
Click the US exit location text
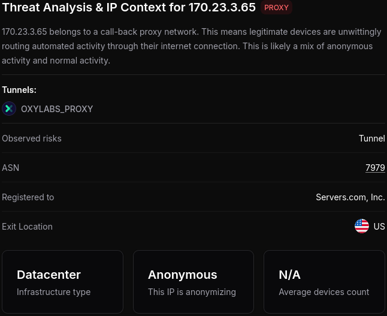(379, 227)
